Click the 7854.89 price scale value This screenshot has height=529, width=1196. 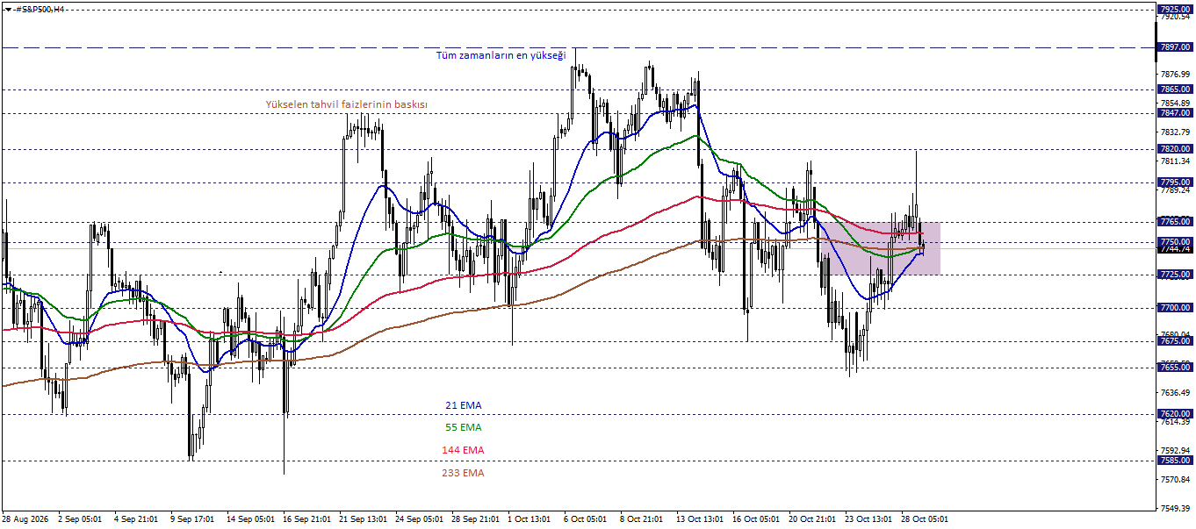point(1175,104)
